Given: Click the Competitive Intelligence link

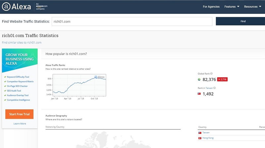Looking at the screenshot, I should point(19,100).
